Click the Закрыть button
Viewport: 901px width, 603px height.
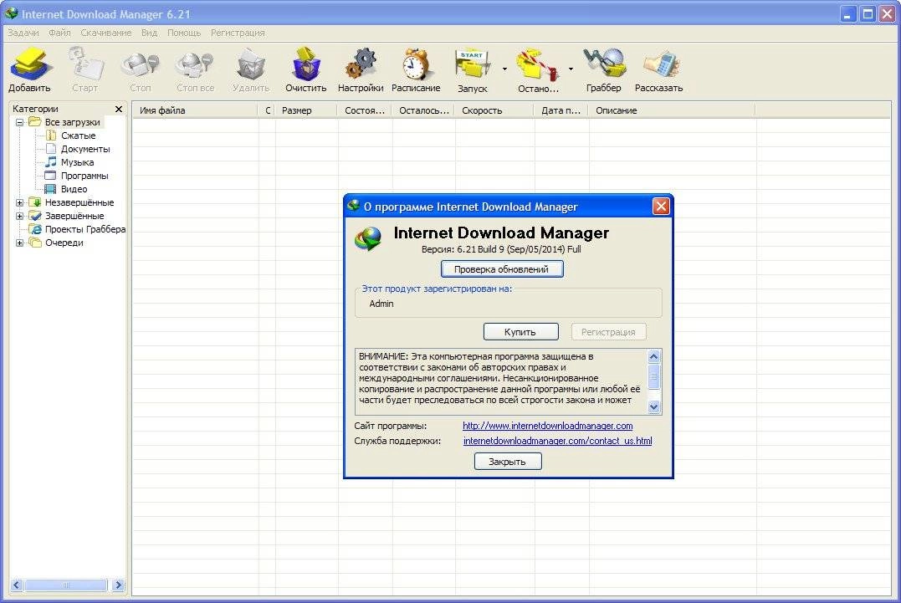click(507, 461)
